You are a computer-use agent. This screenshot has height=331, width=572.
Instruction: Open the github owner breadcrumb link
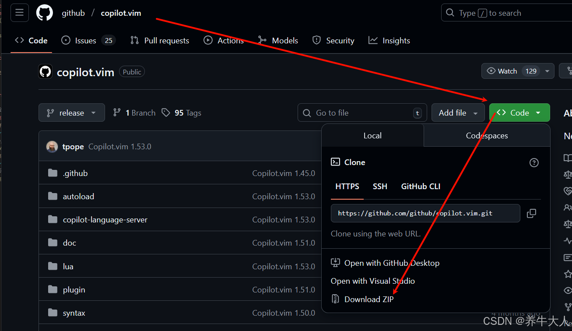[73, 13]
